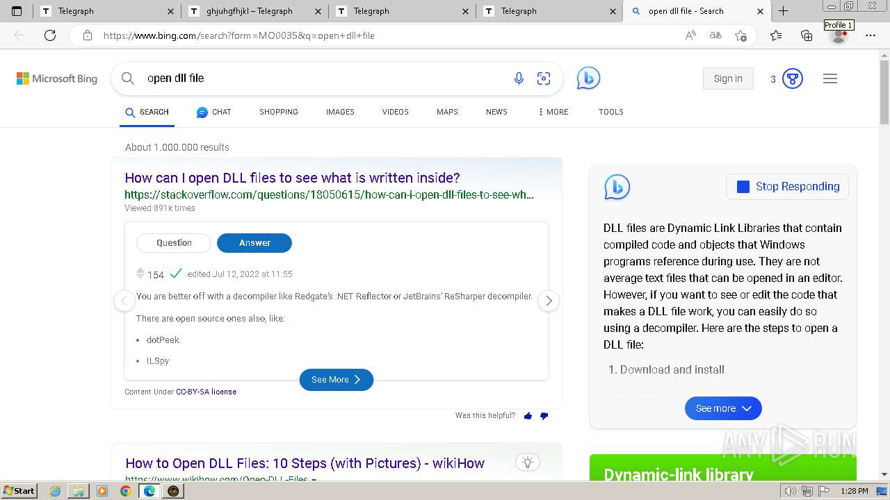Click the taskbar clock showing 1:28 PM

[x=854, y=491]
